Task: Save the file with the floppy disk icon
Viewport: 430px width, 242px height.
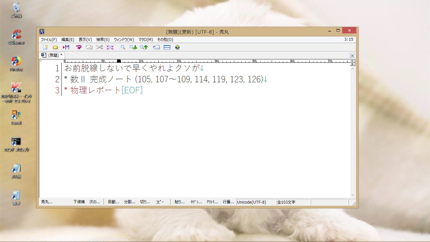Action: pyautogui.click(x=66, y=47)
